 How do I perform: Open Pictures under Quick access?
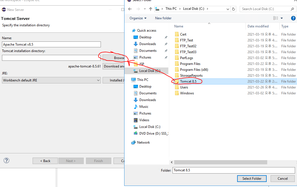click(x=145, y=57)
